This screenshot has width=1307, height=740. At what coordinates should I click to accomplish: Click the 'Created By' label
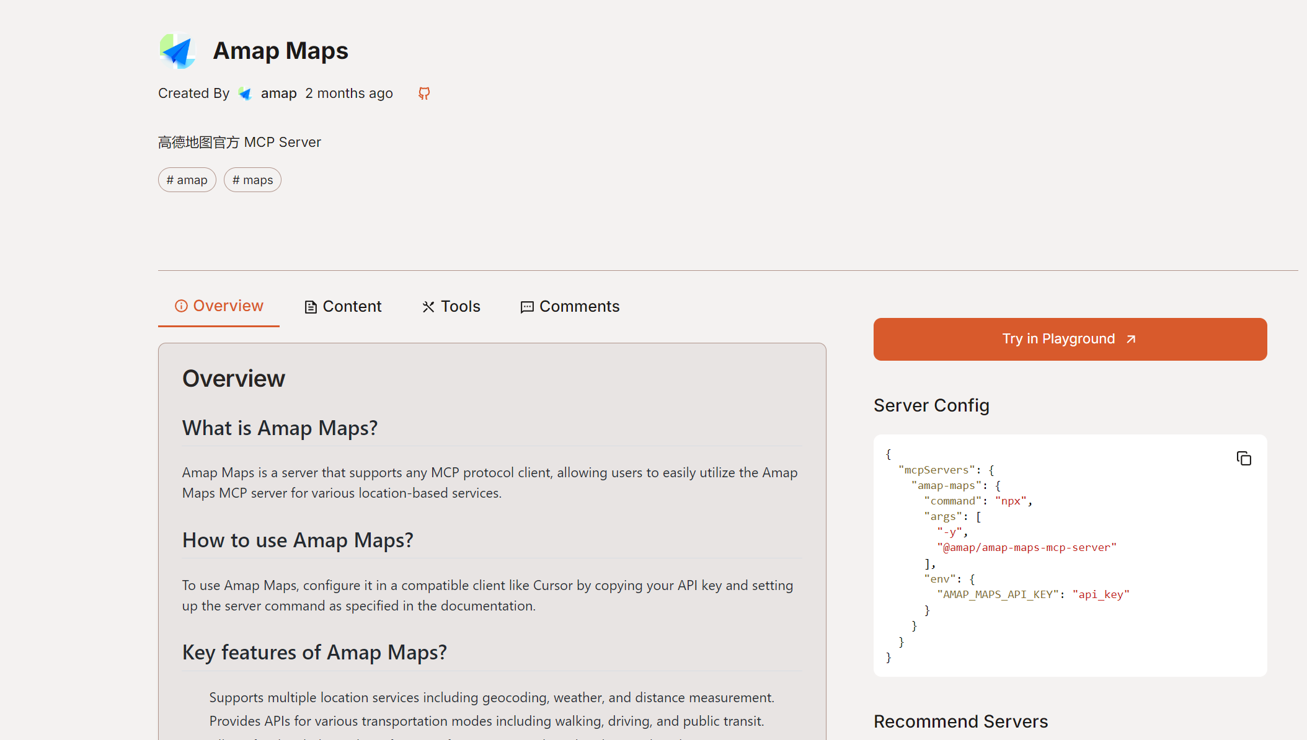[x=193, y=94]
